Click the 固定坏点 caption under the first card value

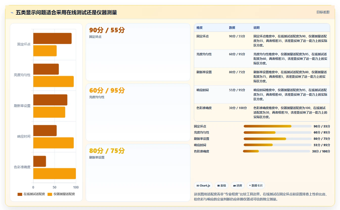[x=95, y=37]
